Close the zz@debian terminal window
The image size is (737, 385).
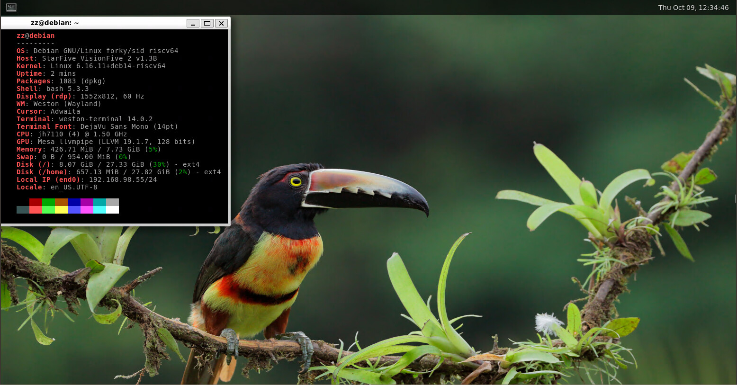(x=221, y=23)
